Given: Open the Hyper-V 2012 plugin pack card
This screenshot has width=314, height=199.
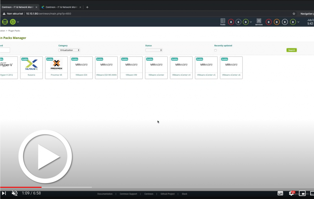Looking at the screenshot, I should coord(9,68).
